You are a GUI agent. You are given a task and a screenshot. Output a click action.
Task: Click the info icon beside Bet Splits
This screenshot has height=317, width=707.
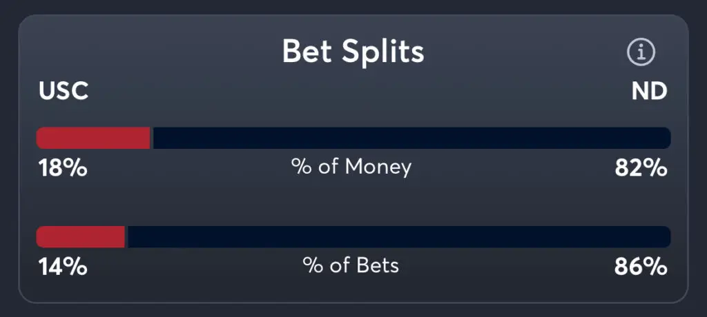pyautogui.click(x=641, y=52)
